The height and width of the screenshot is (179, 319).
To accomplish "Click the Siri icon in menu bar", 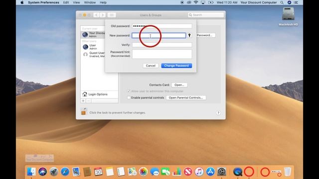I will [289, 2].
